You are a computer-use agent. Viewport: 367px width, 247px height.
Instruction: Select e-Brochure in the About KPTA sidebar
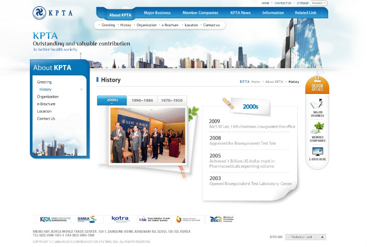click(46, 104)
